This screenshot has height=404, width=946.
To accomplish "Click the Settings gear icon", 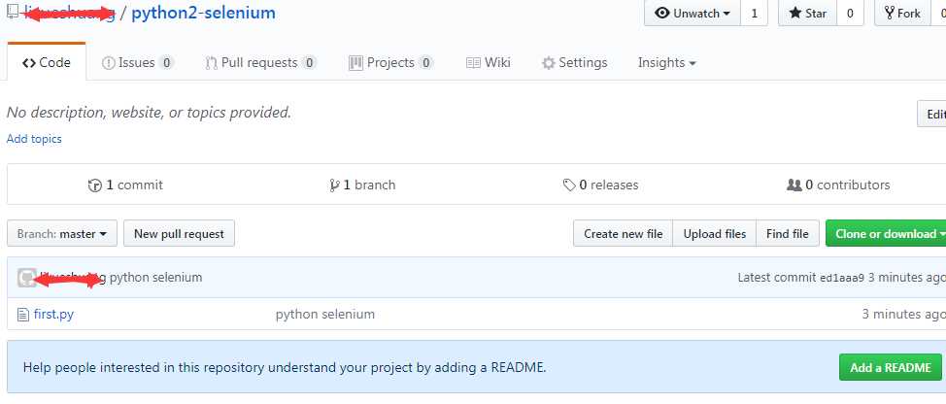I will tap(548, 63).
